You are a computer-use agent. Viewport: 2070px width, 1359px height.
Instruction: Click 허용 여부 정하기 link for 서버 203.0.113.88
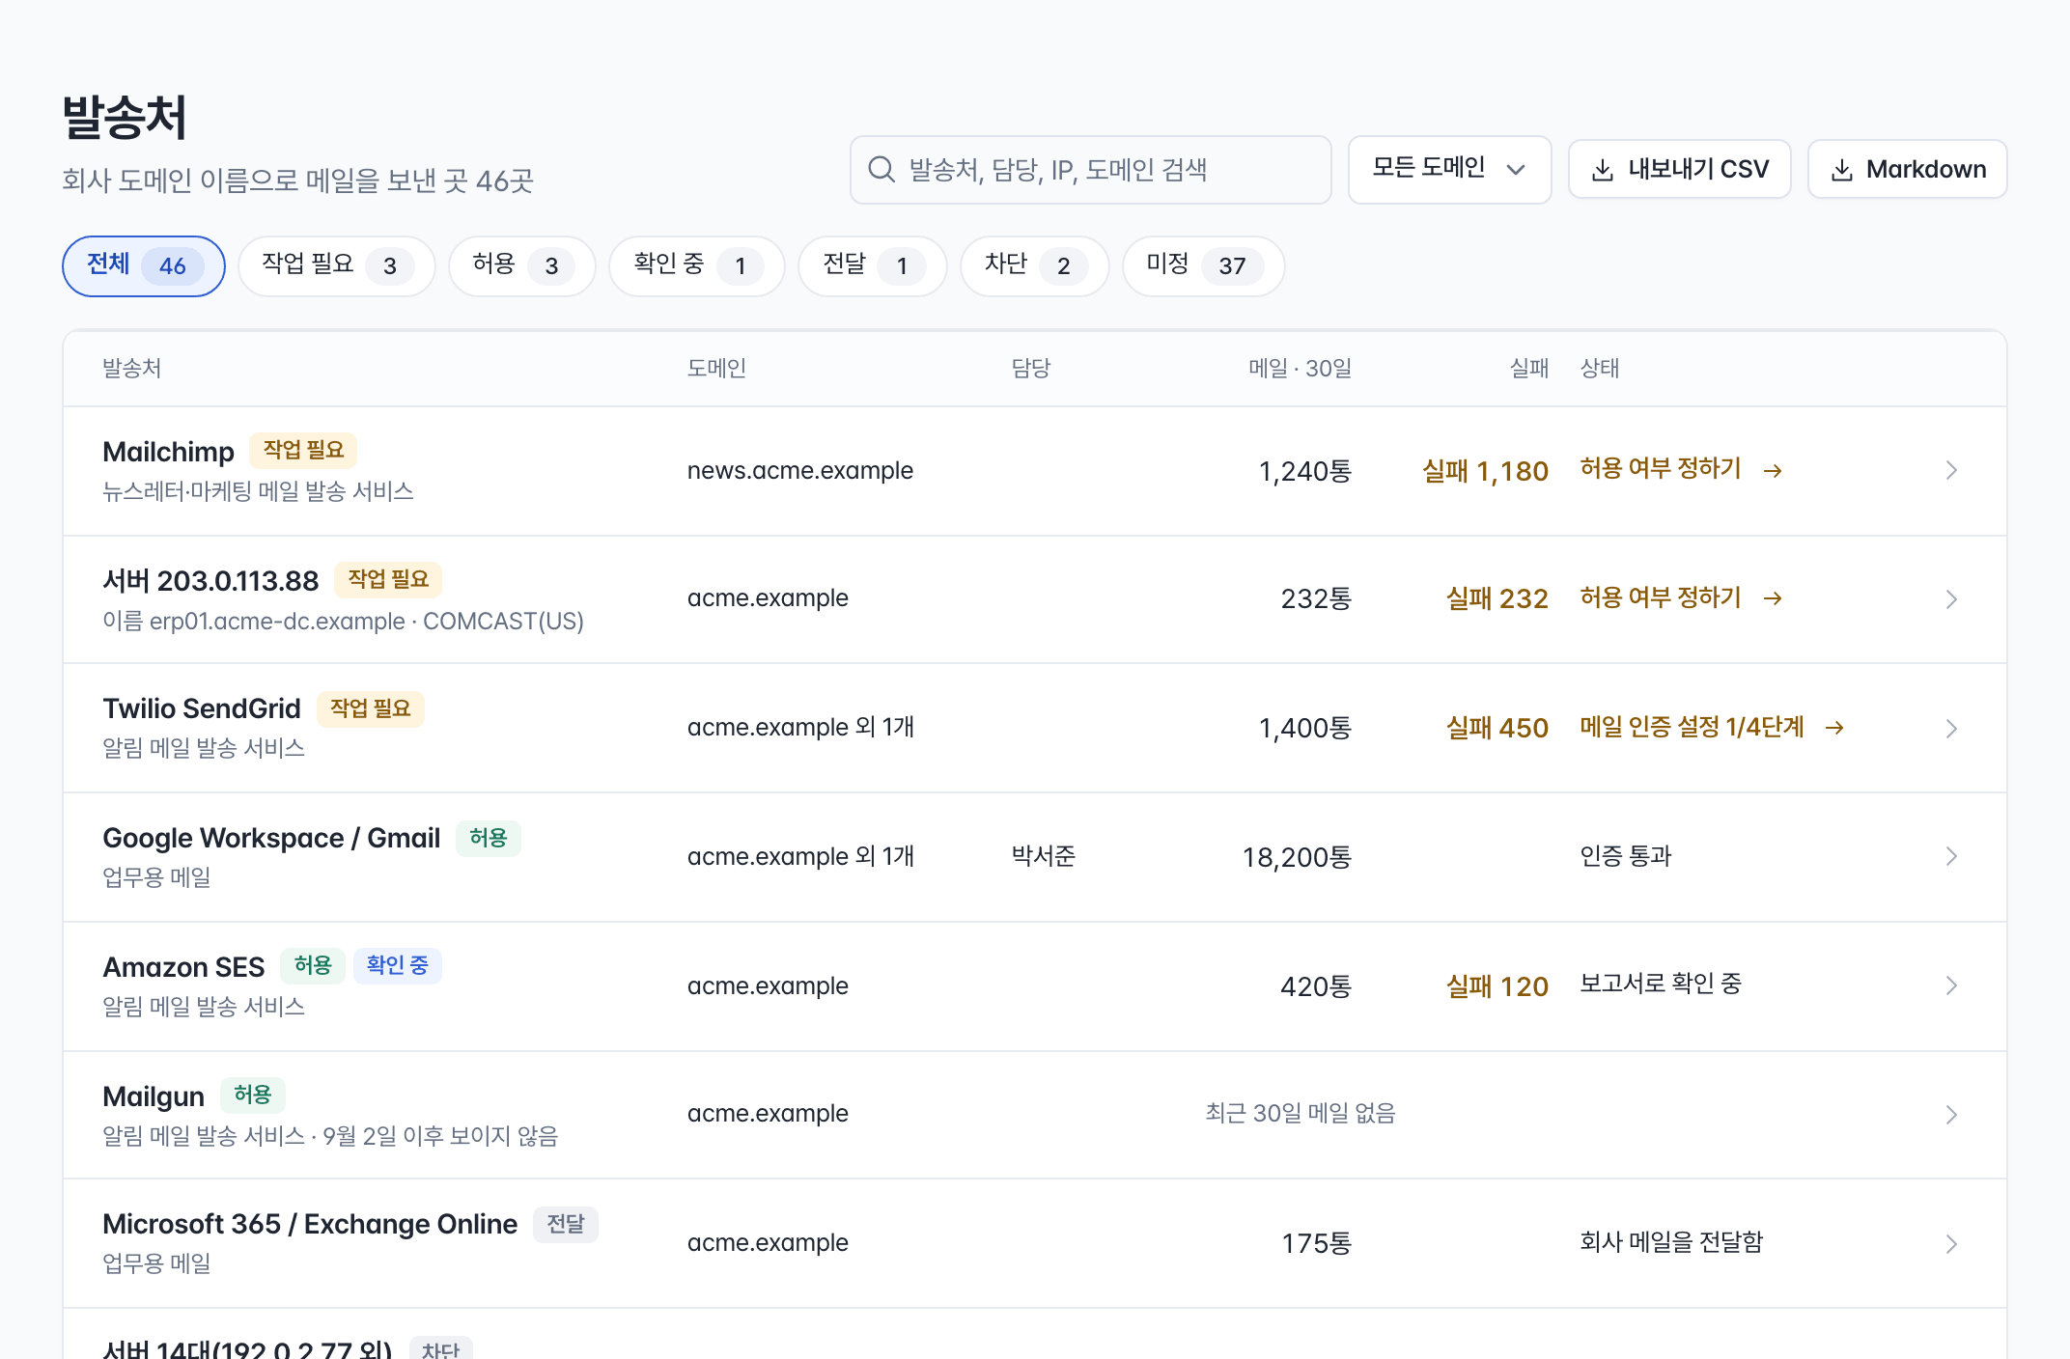[x=1681, y=598]
